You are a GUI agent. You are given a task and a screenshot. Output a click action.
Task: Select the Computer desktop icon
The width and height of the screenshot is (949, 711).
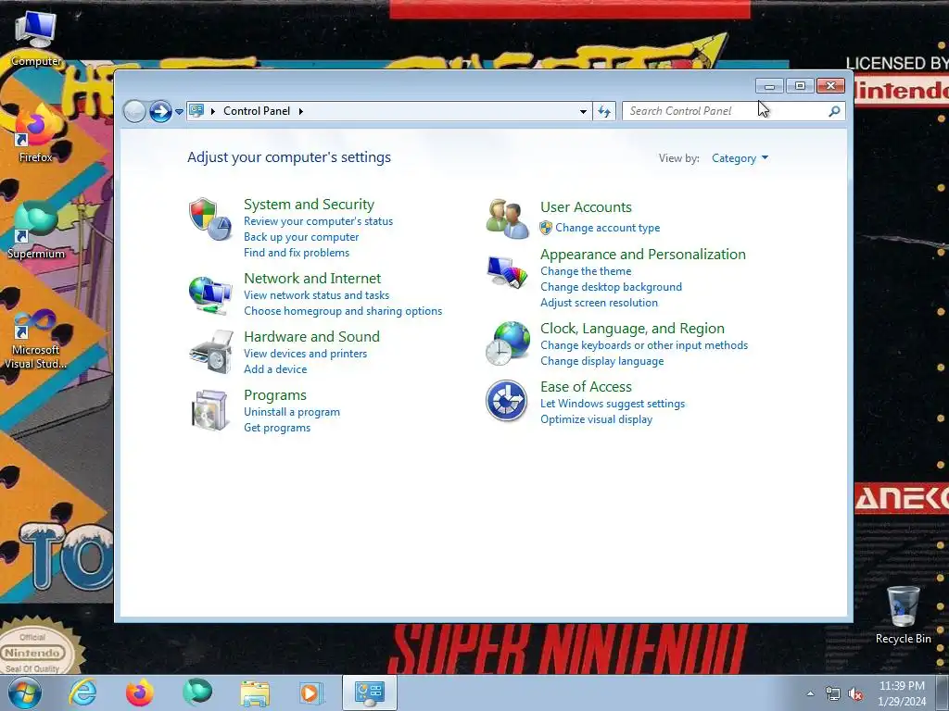[x=36, y=39]
